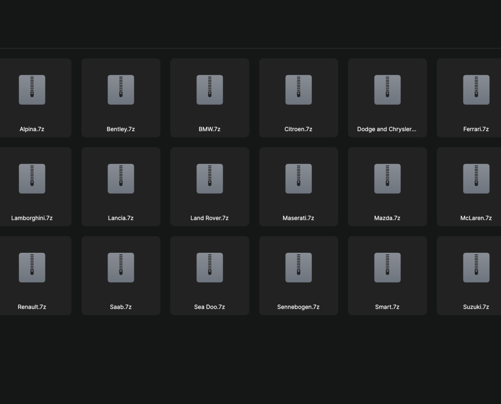This screenshot has width=501, height=404.
Task: Select the Lamborghini.7z archive
Action: click(32, 178)
